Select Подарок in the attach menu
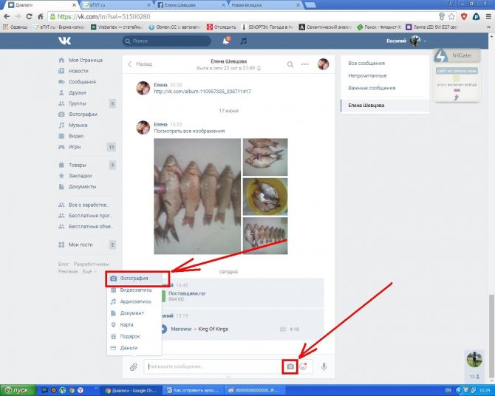The image size is (495, 396). 134,336
